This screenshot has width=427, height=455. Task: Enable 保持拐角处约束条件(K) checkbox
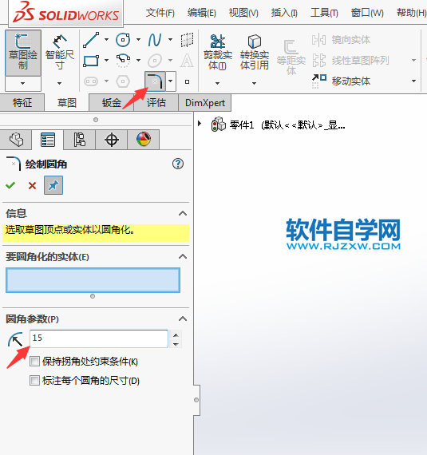34,362
